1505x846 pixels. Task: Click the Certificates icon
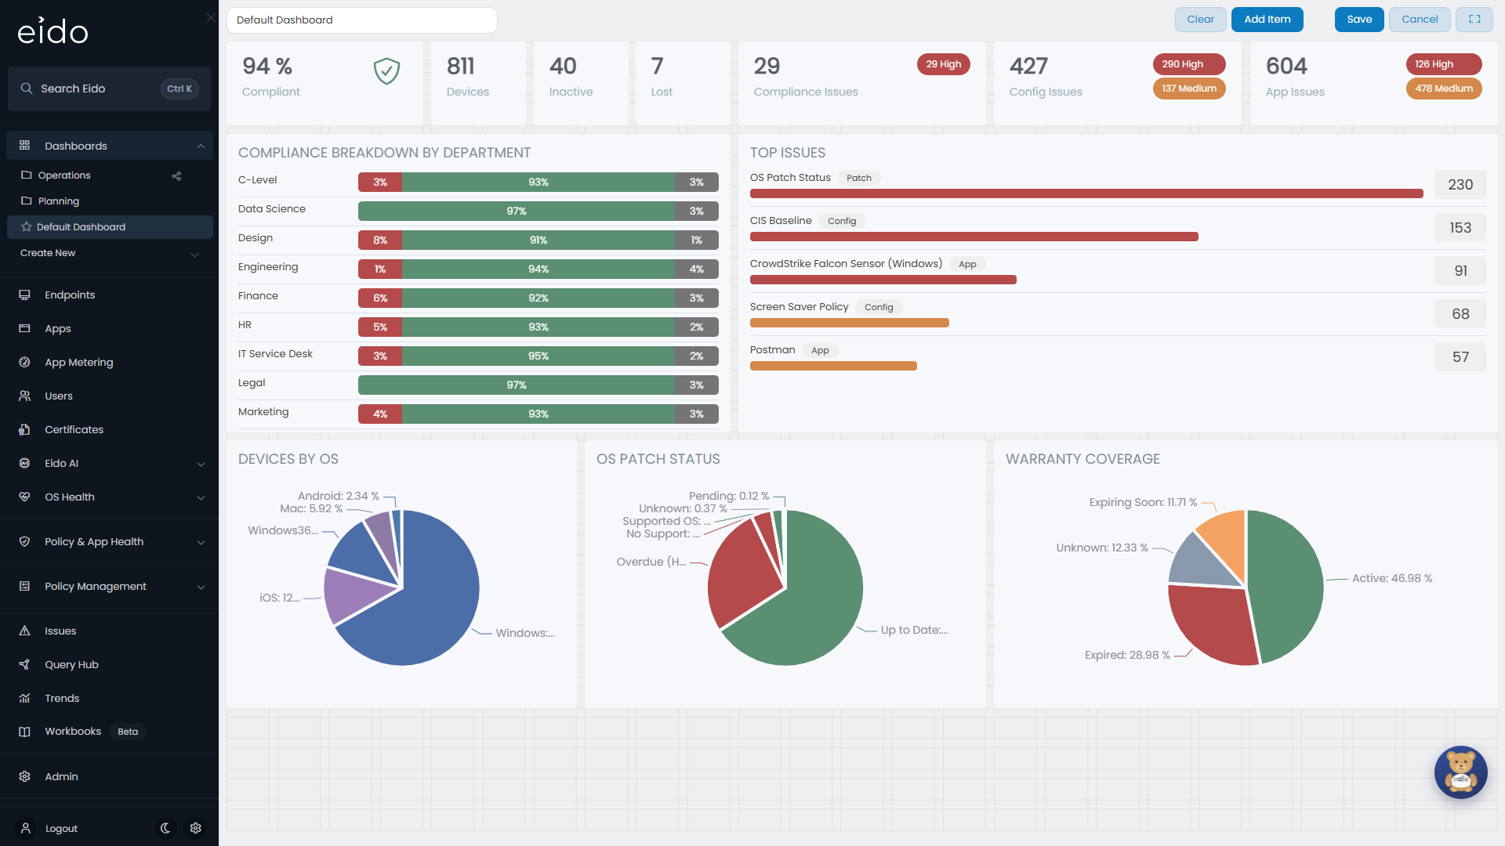[x=24, y=430]
